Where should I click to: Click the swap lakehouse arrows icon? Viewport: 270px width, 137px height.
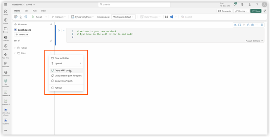(x=51, y=40)
